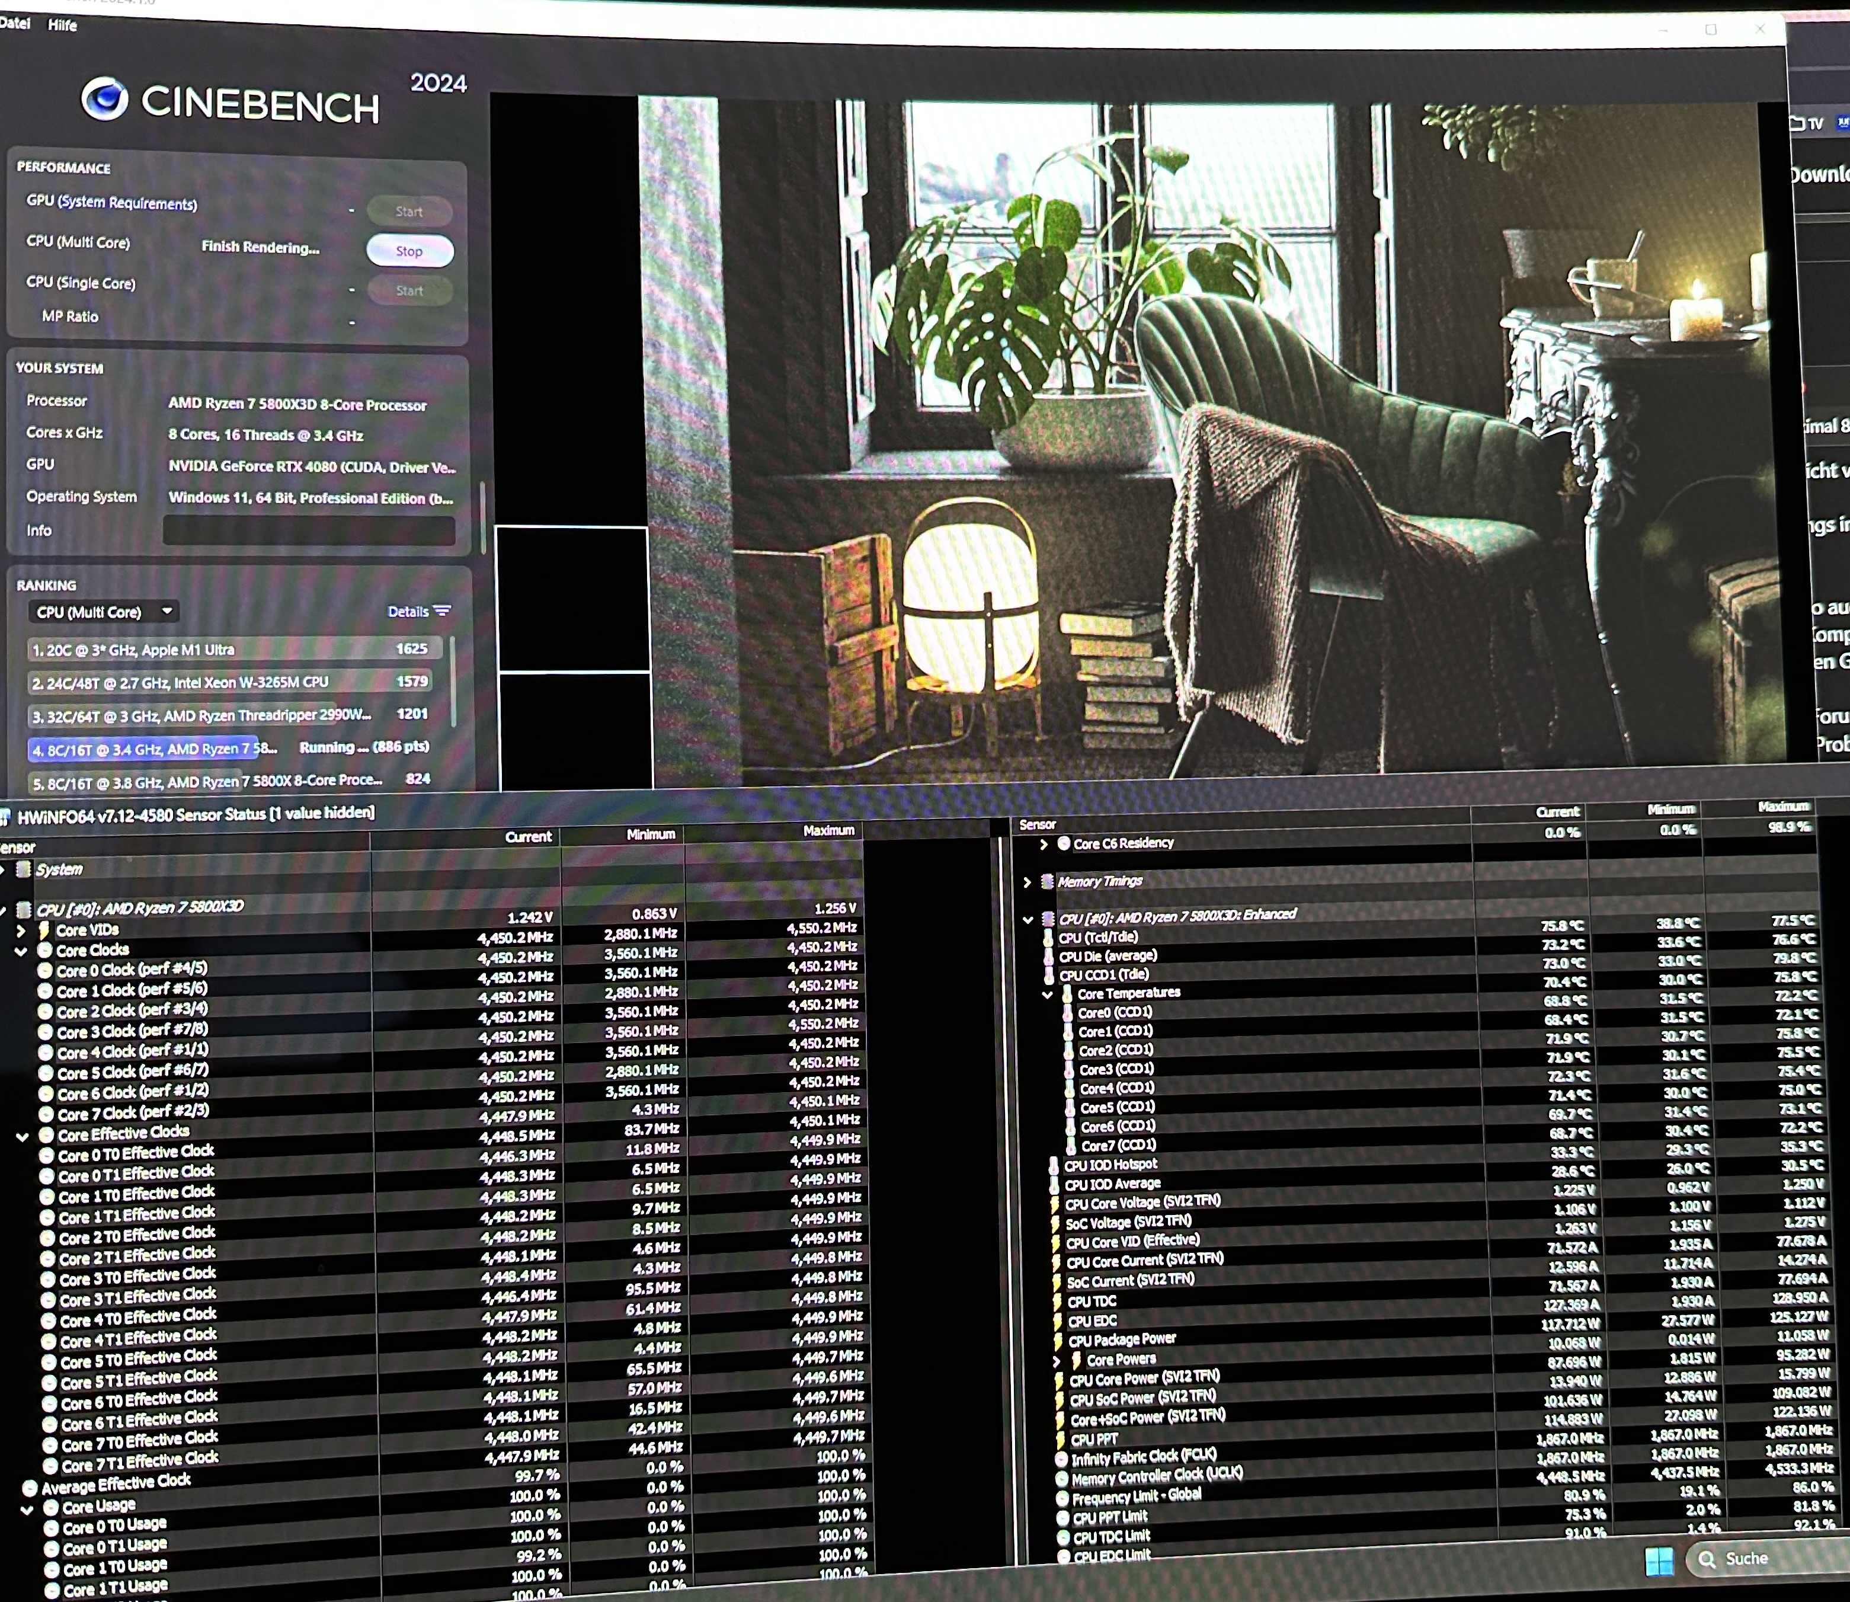Click the Memory Timings chip icon
Viewport: 1850px width, 1602px height.
click(x=1046, y=881)
